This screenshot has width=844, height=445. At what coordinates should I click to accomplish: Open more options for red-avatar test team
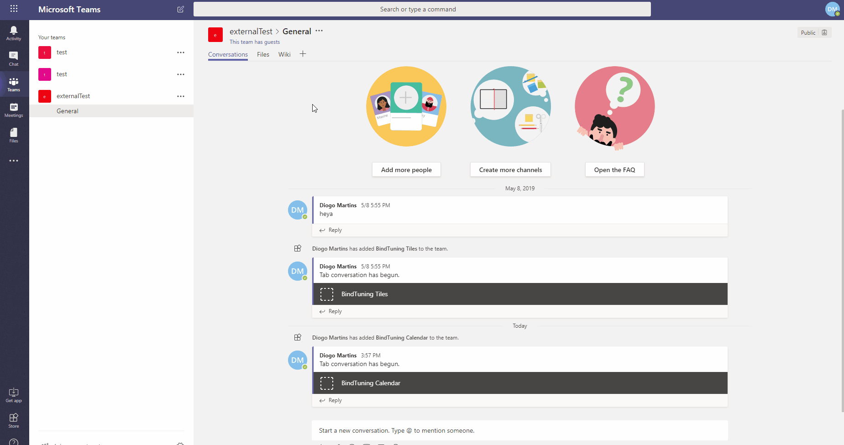181,52
